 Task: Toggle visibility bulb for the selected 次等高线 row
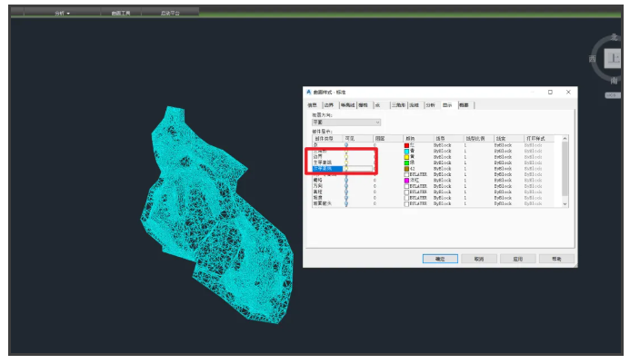[x=346, y=169]
